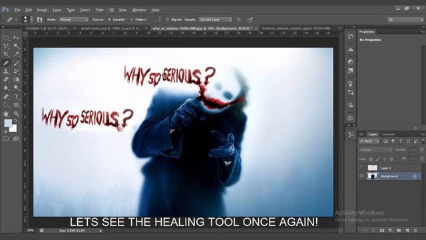
Task: Open the Image menu
Action: (x=42, y=10)
